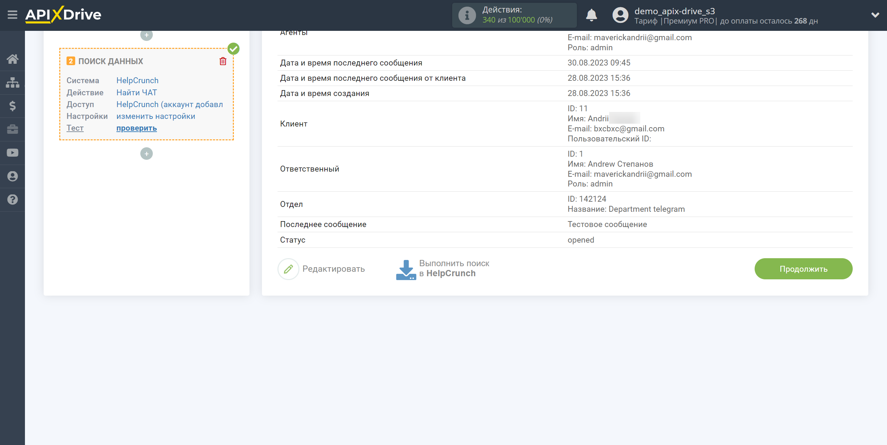Open the actions info icon
Screen dimensions: 887x445
point(467,15)
